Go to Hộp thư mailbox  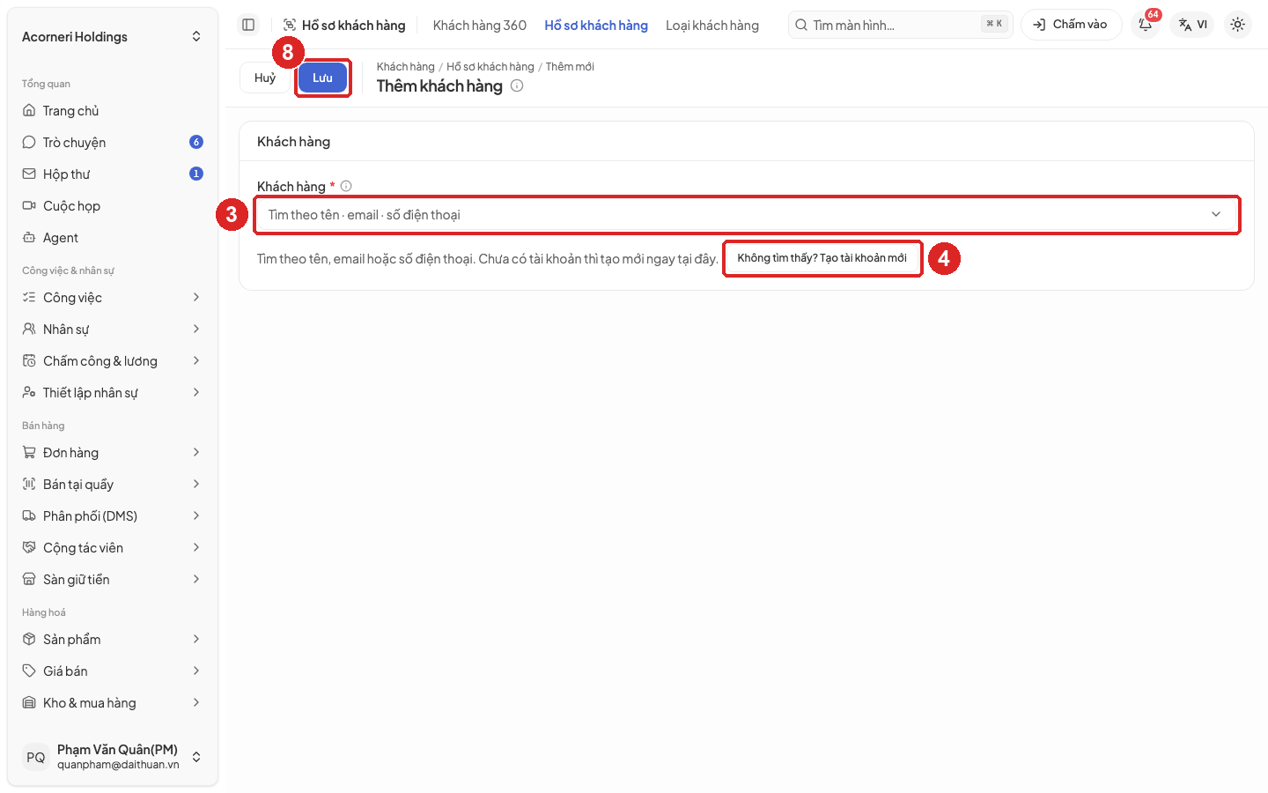tap(113, 174)
